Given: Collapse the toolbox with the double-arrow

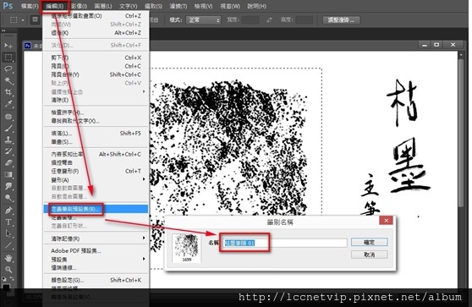Looking at the screenshot, I should tap(4, 30).
